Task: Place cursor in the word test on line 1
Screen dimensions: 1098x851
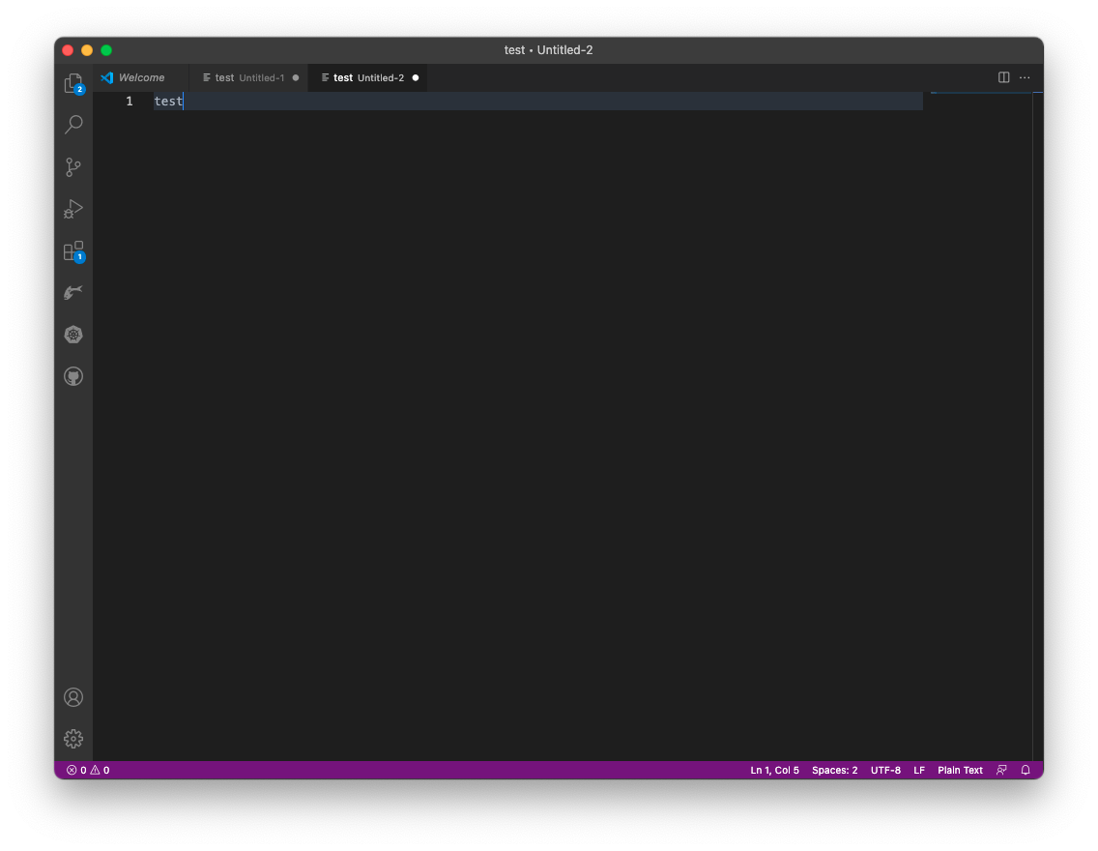Action: (168, 101)
